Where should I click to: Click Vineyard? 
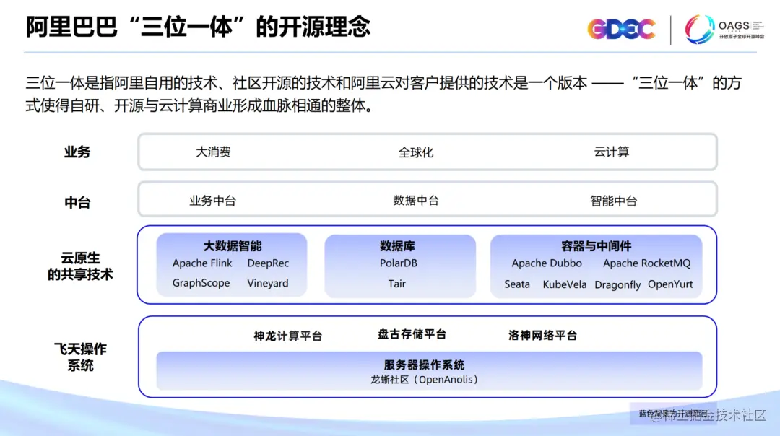(268, 283)
